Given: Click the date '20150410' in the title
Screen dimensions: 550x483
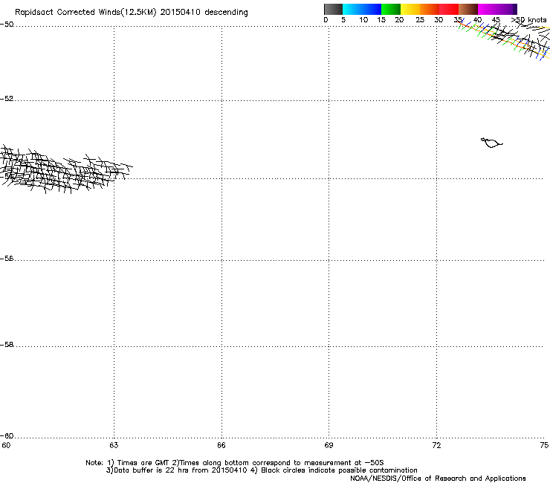Looking at the screenshot, I should click(x=181, y=13).
